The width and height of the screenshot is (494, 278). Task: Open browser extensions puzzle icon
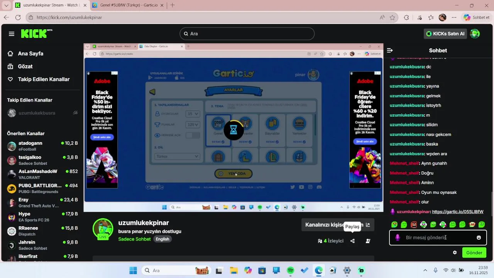pos(406,17)
